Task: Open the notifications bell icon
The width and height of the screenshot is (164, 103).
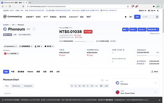Action: coord(126,17)
